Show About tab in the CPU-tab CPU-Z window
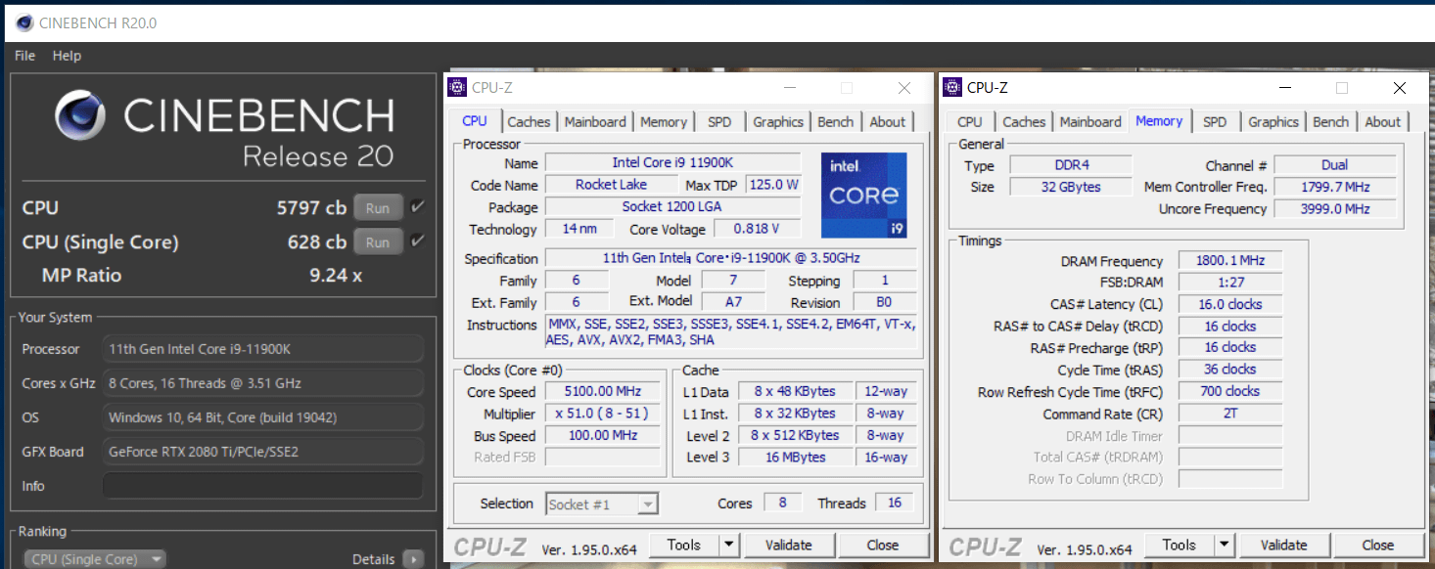This screenshot has width=1435, height=569. (888, 121)
